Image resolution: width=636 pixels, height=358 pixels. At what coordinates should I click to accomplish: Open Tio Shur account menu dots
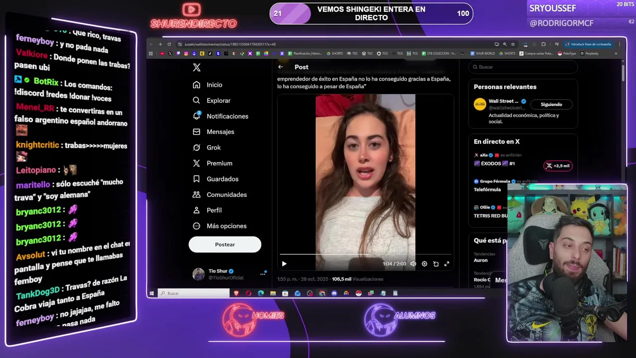coord(263,274)
